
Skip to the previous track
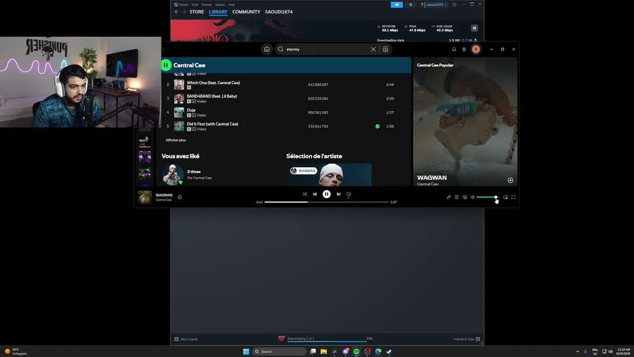coord(315,194)
